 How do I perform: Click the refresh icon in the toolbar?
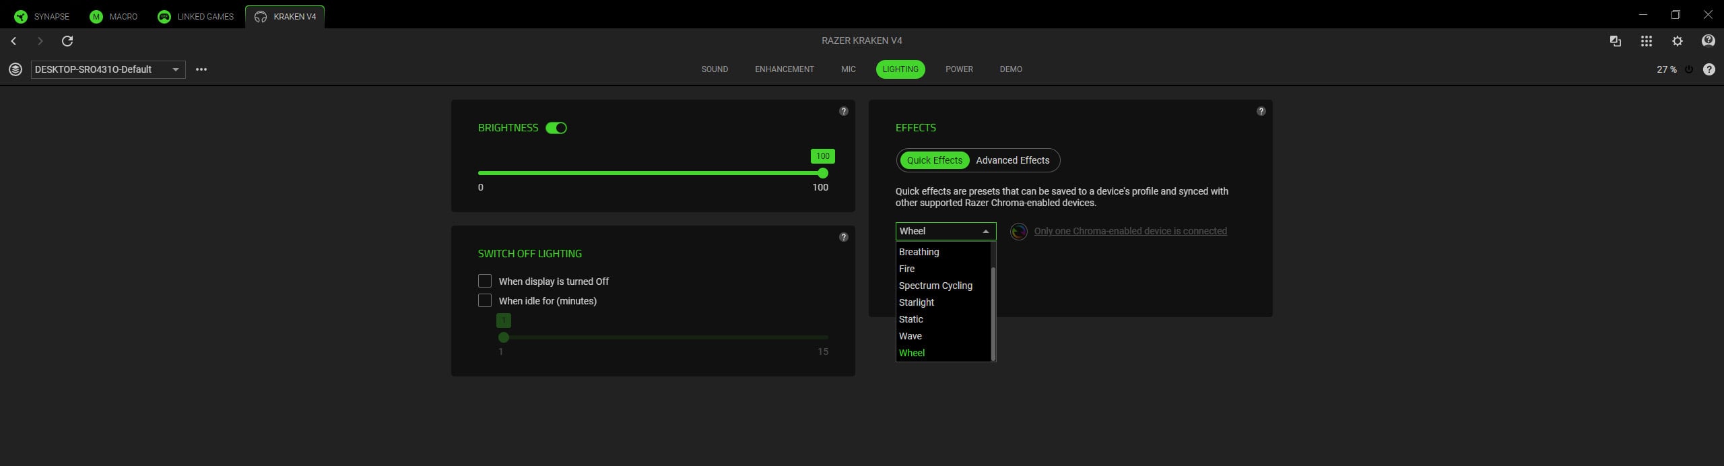(x=67, y=41)
